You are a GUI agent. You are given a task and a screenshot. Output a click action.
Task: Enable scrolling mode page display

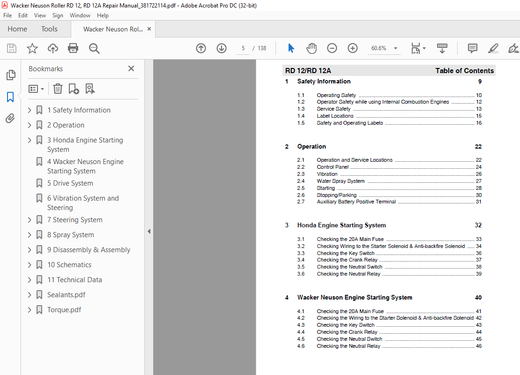tap(442, 48)
